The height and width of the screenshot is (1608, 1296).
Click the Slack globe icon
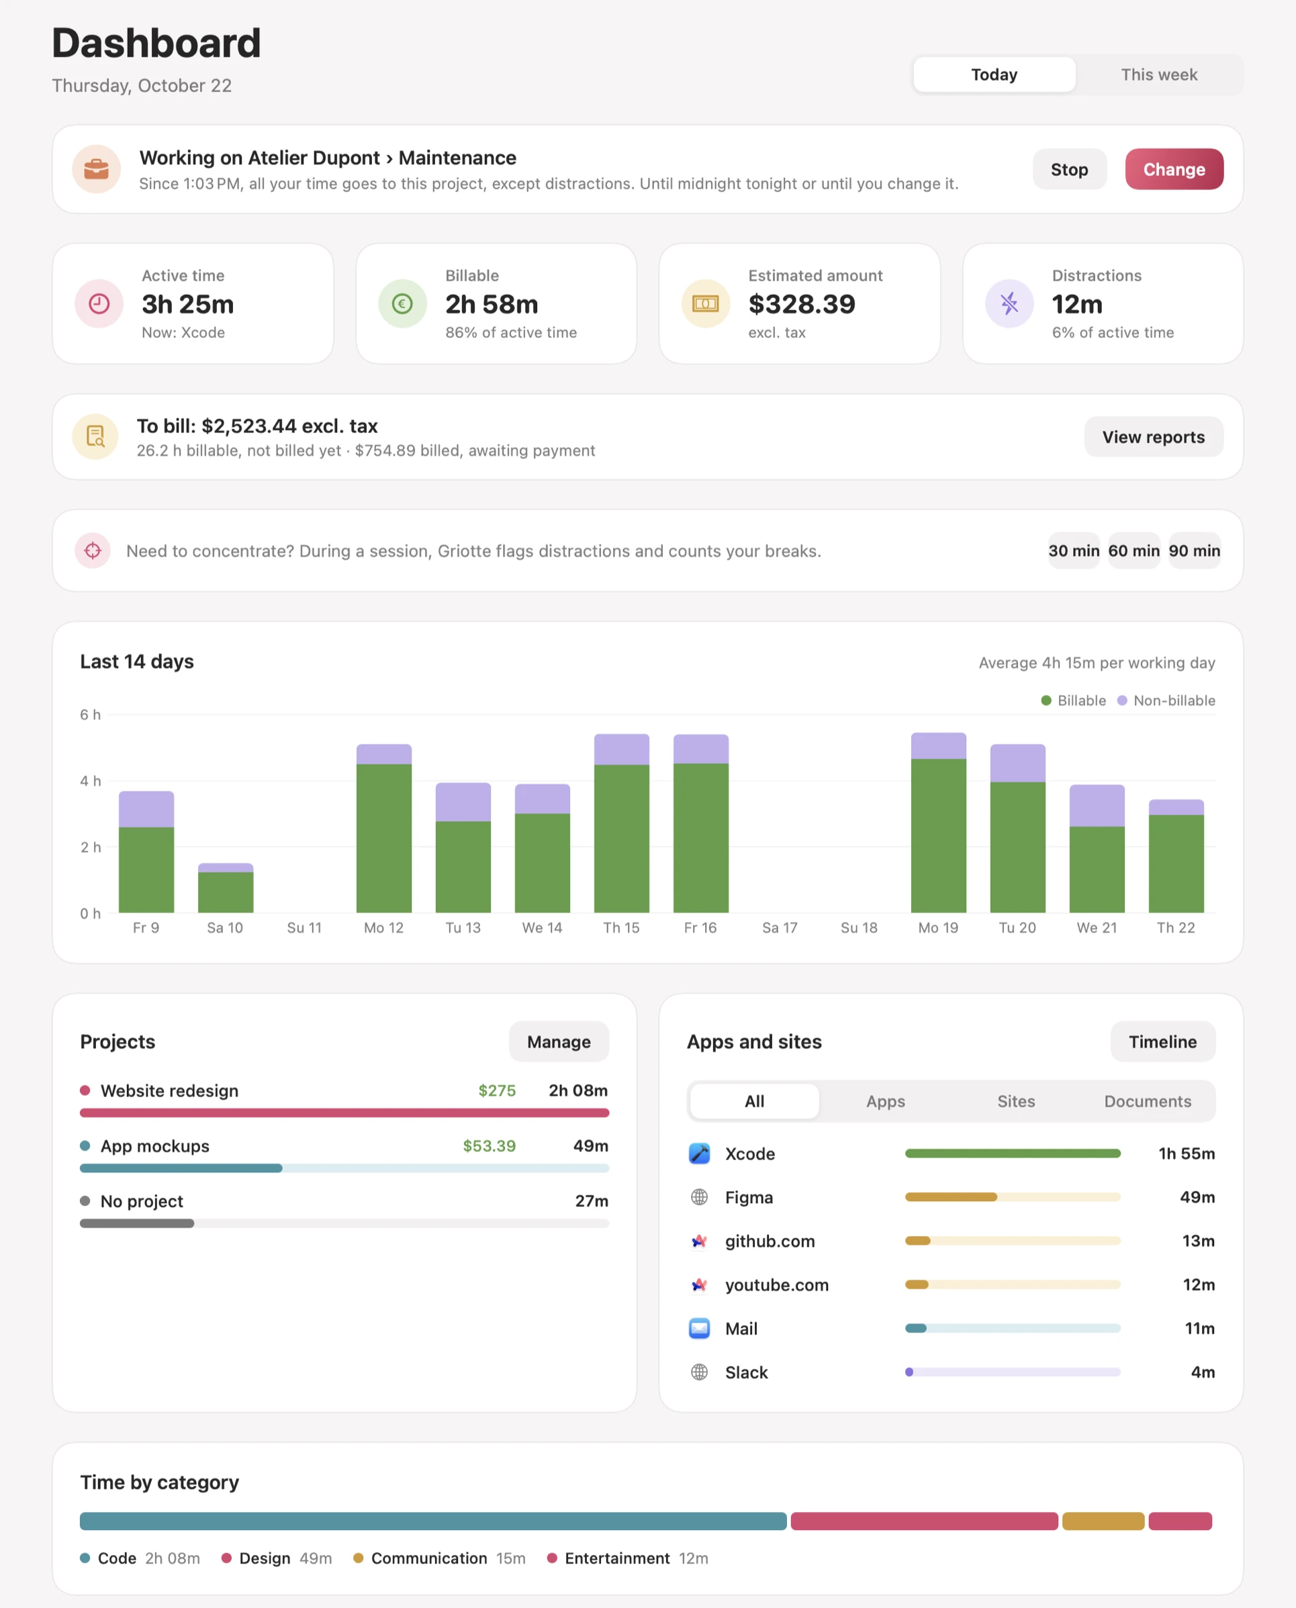pos(700,1372)
